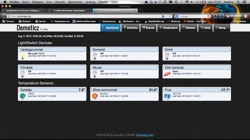Click the Vardagsrummet lit light bulb icon

pos(23,56)
